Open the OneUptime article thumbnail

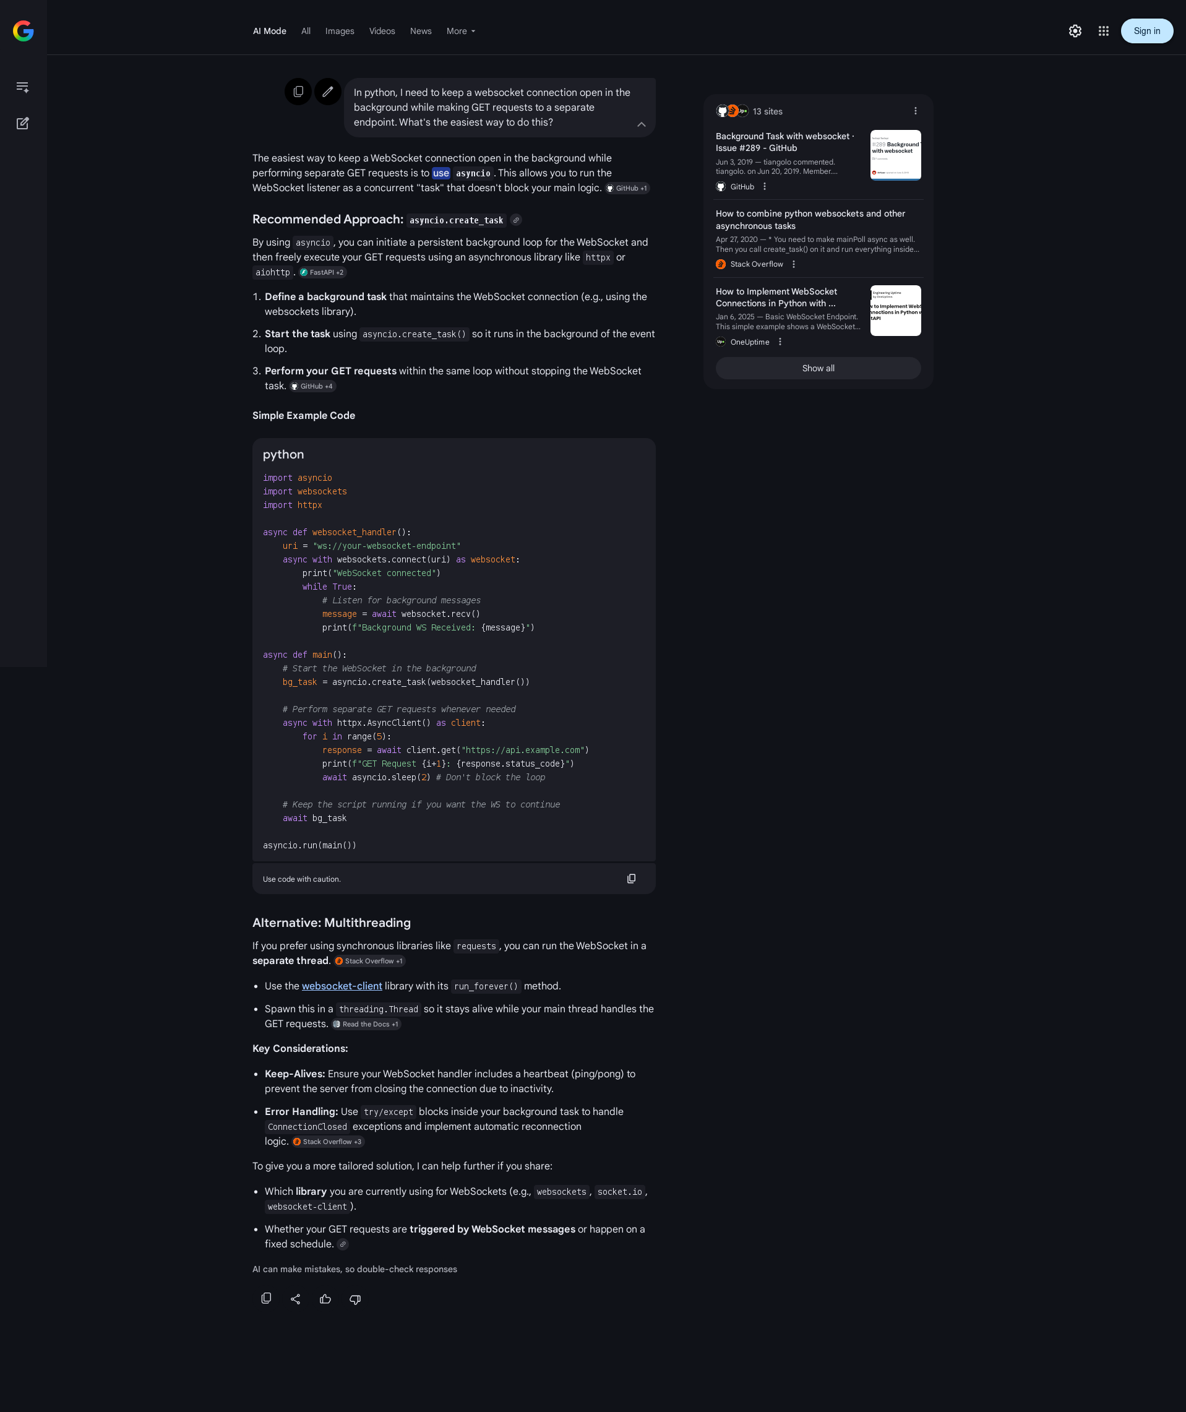coord(896,311)
